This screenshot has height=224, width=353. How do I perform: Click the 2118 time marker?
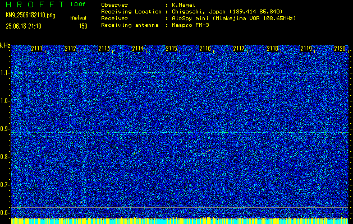(272, 49)
